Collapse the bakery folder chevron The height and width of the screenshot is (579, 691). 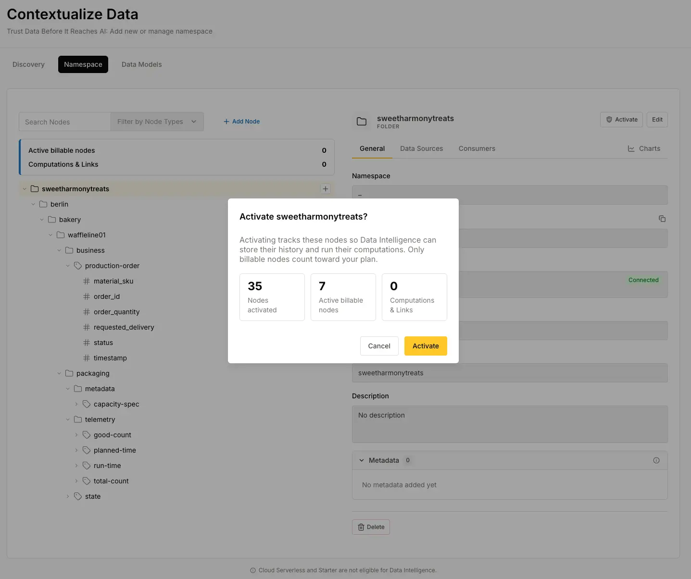tap(42, 220)
